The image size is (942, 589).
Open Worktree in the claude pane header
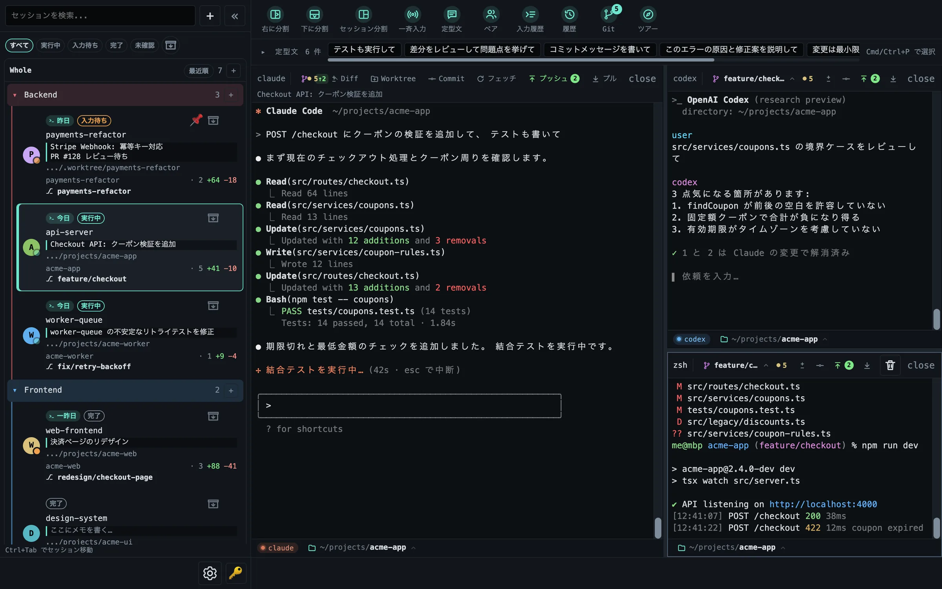[393, 79]
